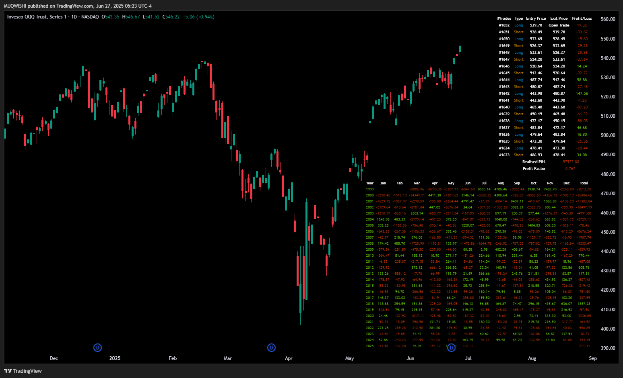Open the dividend marker in mid-December
623x378 pixels.
click(97, 347)
